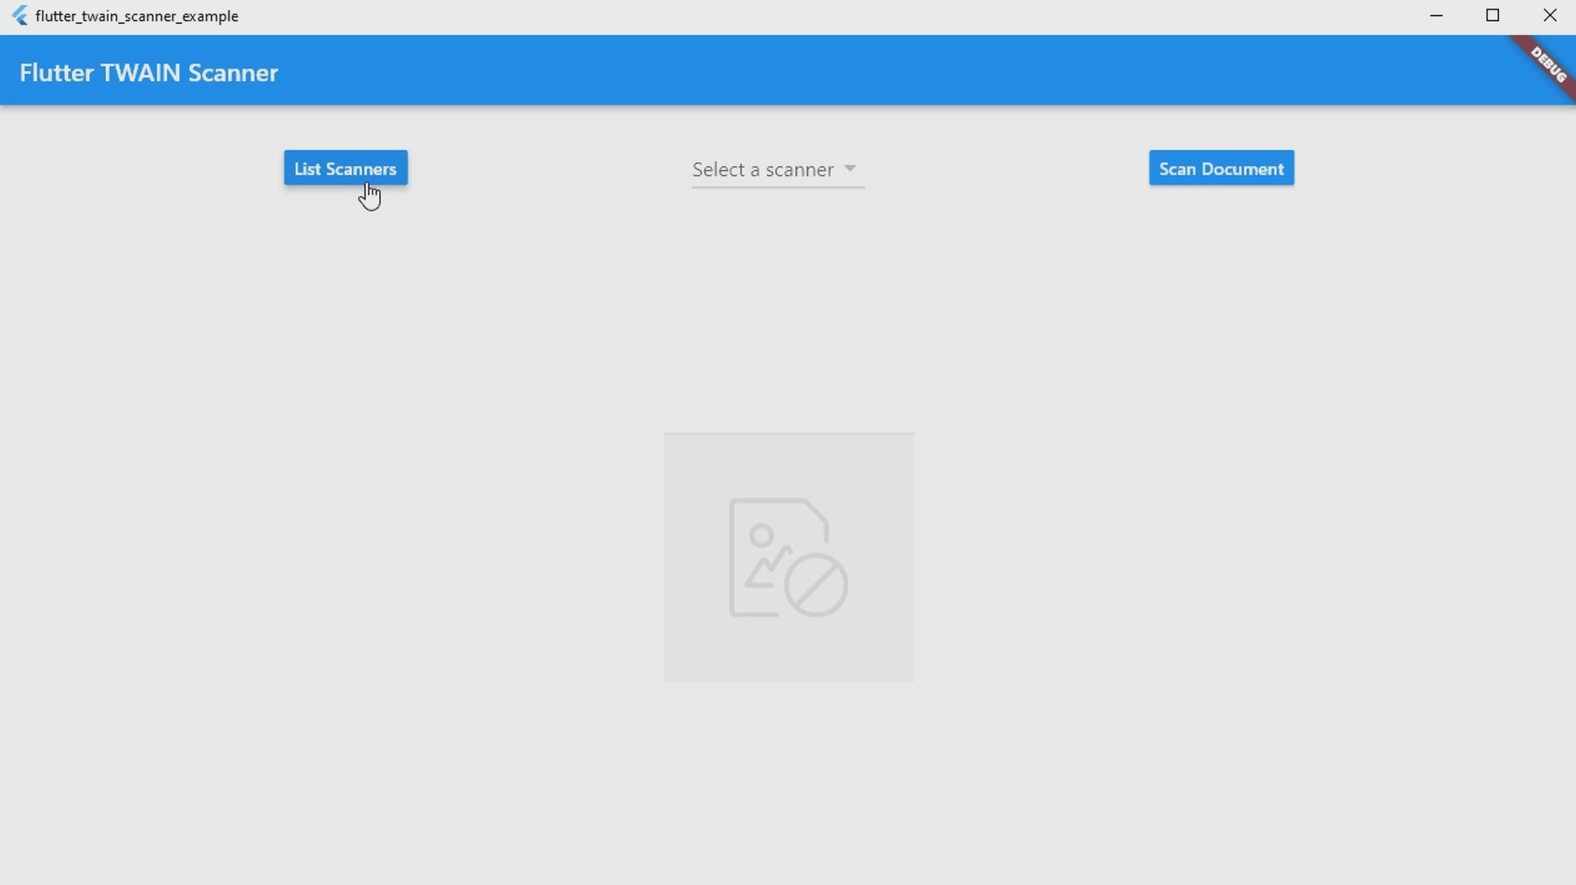Click the empty blue app bar area
Viewport: 1576px width, 885px height.
819,71
